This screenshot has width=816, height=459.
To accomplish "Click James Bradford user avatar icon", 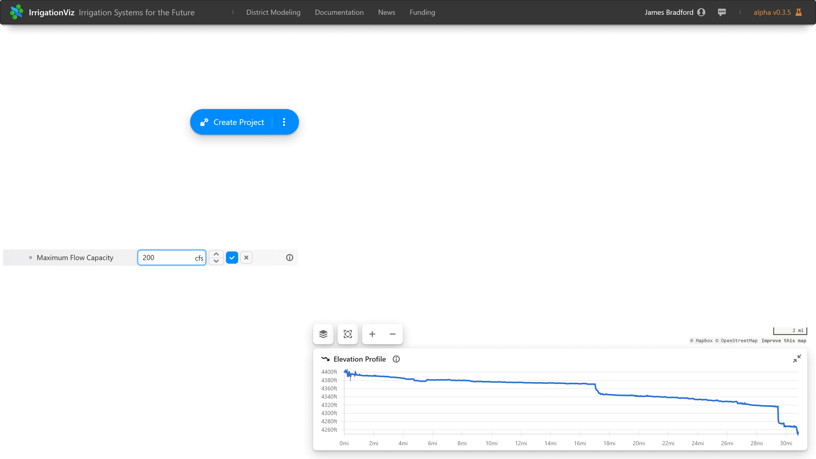I will click(701, 12).
